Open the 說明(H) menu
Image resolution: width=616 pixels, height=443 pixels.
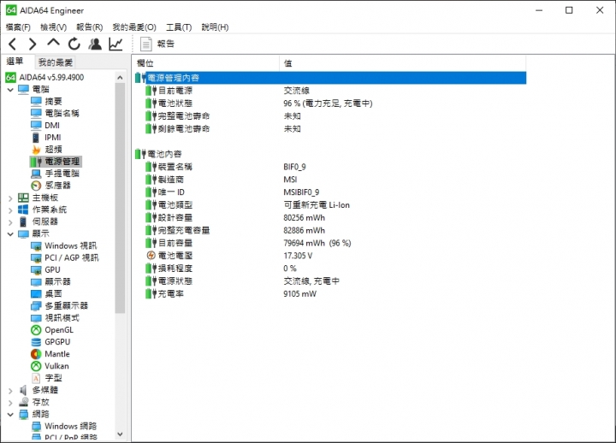click(x=215, y=27)
